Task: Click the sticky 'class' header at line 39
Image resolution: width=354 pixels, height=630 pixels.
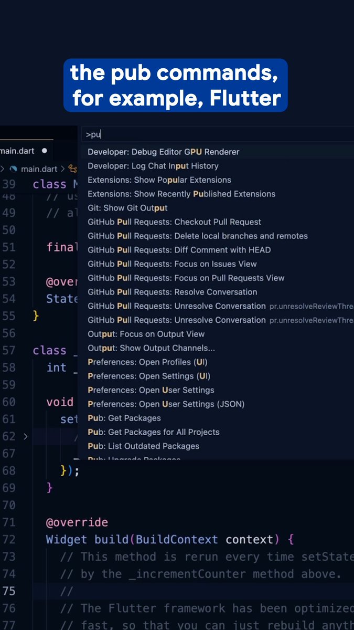Action: [49, 184]
